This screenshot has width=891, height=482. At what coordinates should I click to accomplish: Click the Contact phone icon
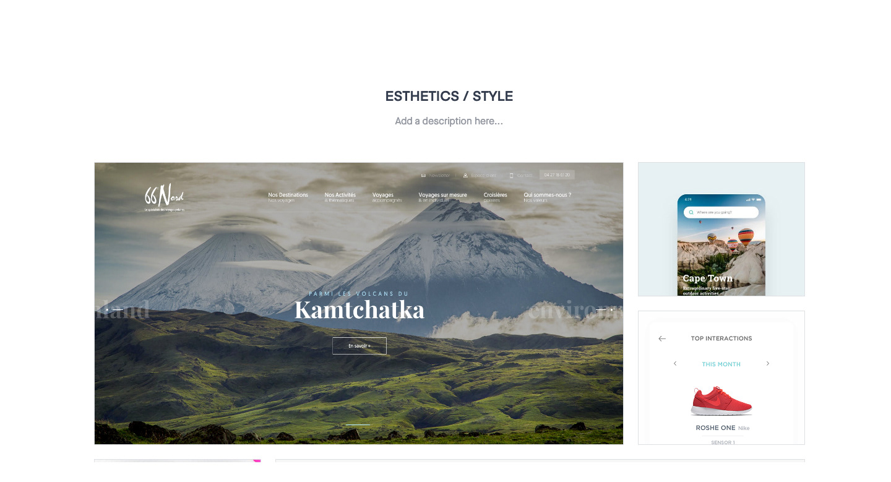pyautogui.click(x=511, y=175)
